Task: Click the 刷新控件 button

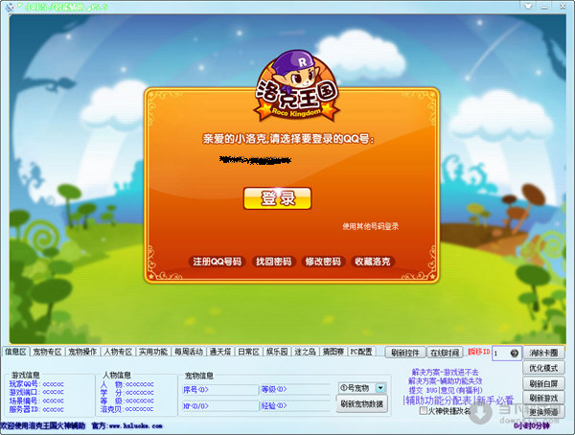Action: [404, 353]
